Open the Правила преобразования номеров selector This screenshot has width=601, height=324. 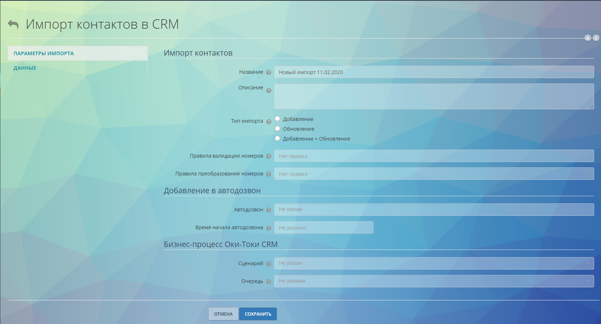coord(434,174)
